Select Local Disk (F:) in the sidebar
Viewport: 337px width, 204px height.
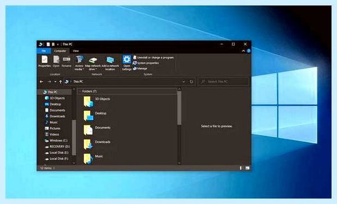57,159
